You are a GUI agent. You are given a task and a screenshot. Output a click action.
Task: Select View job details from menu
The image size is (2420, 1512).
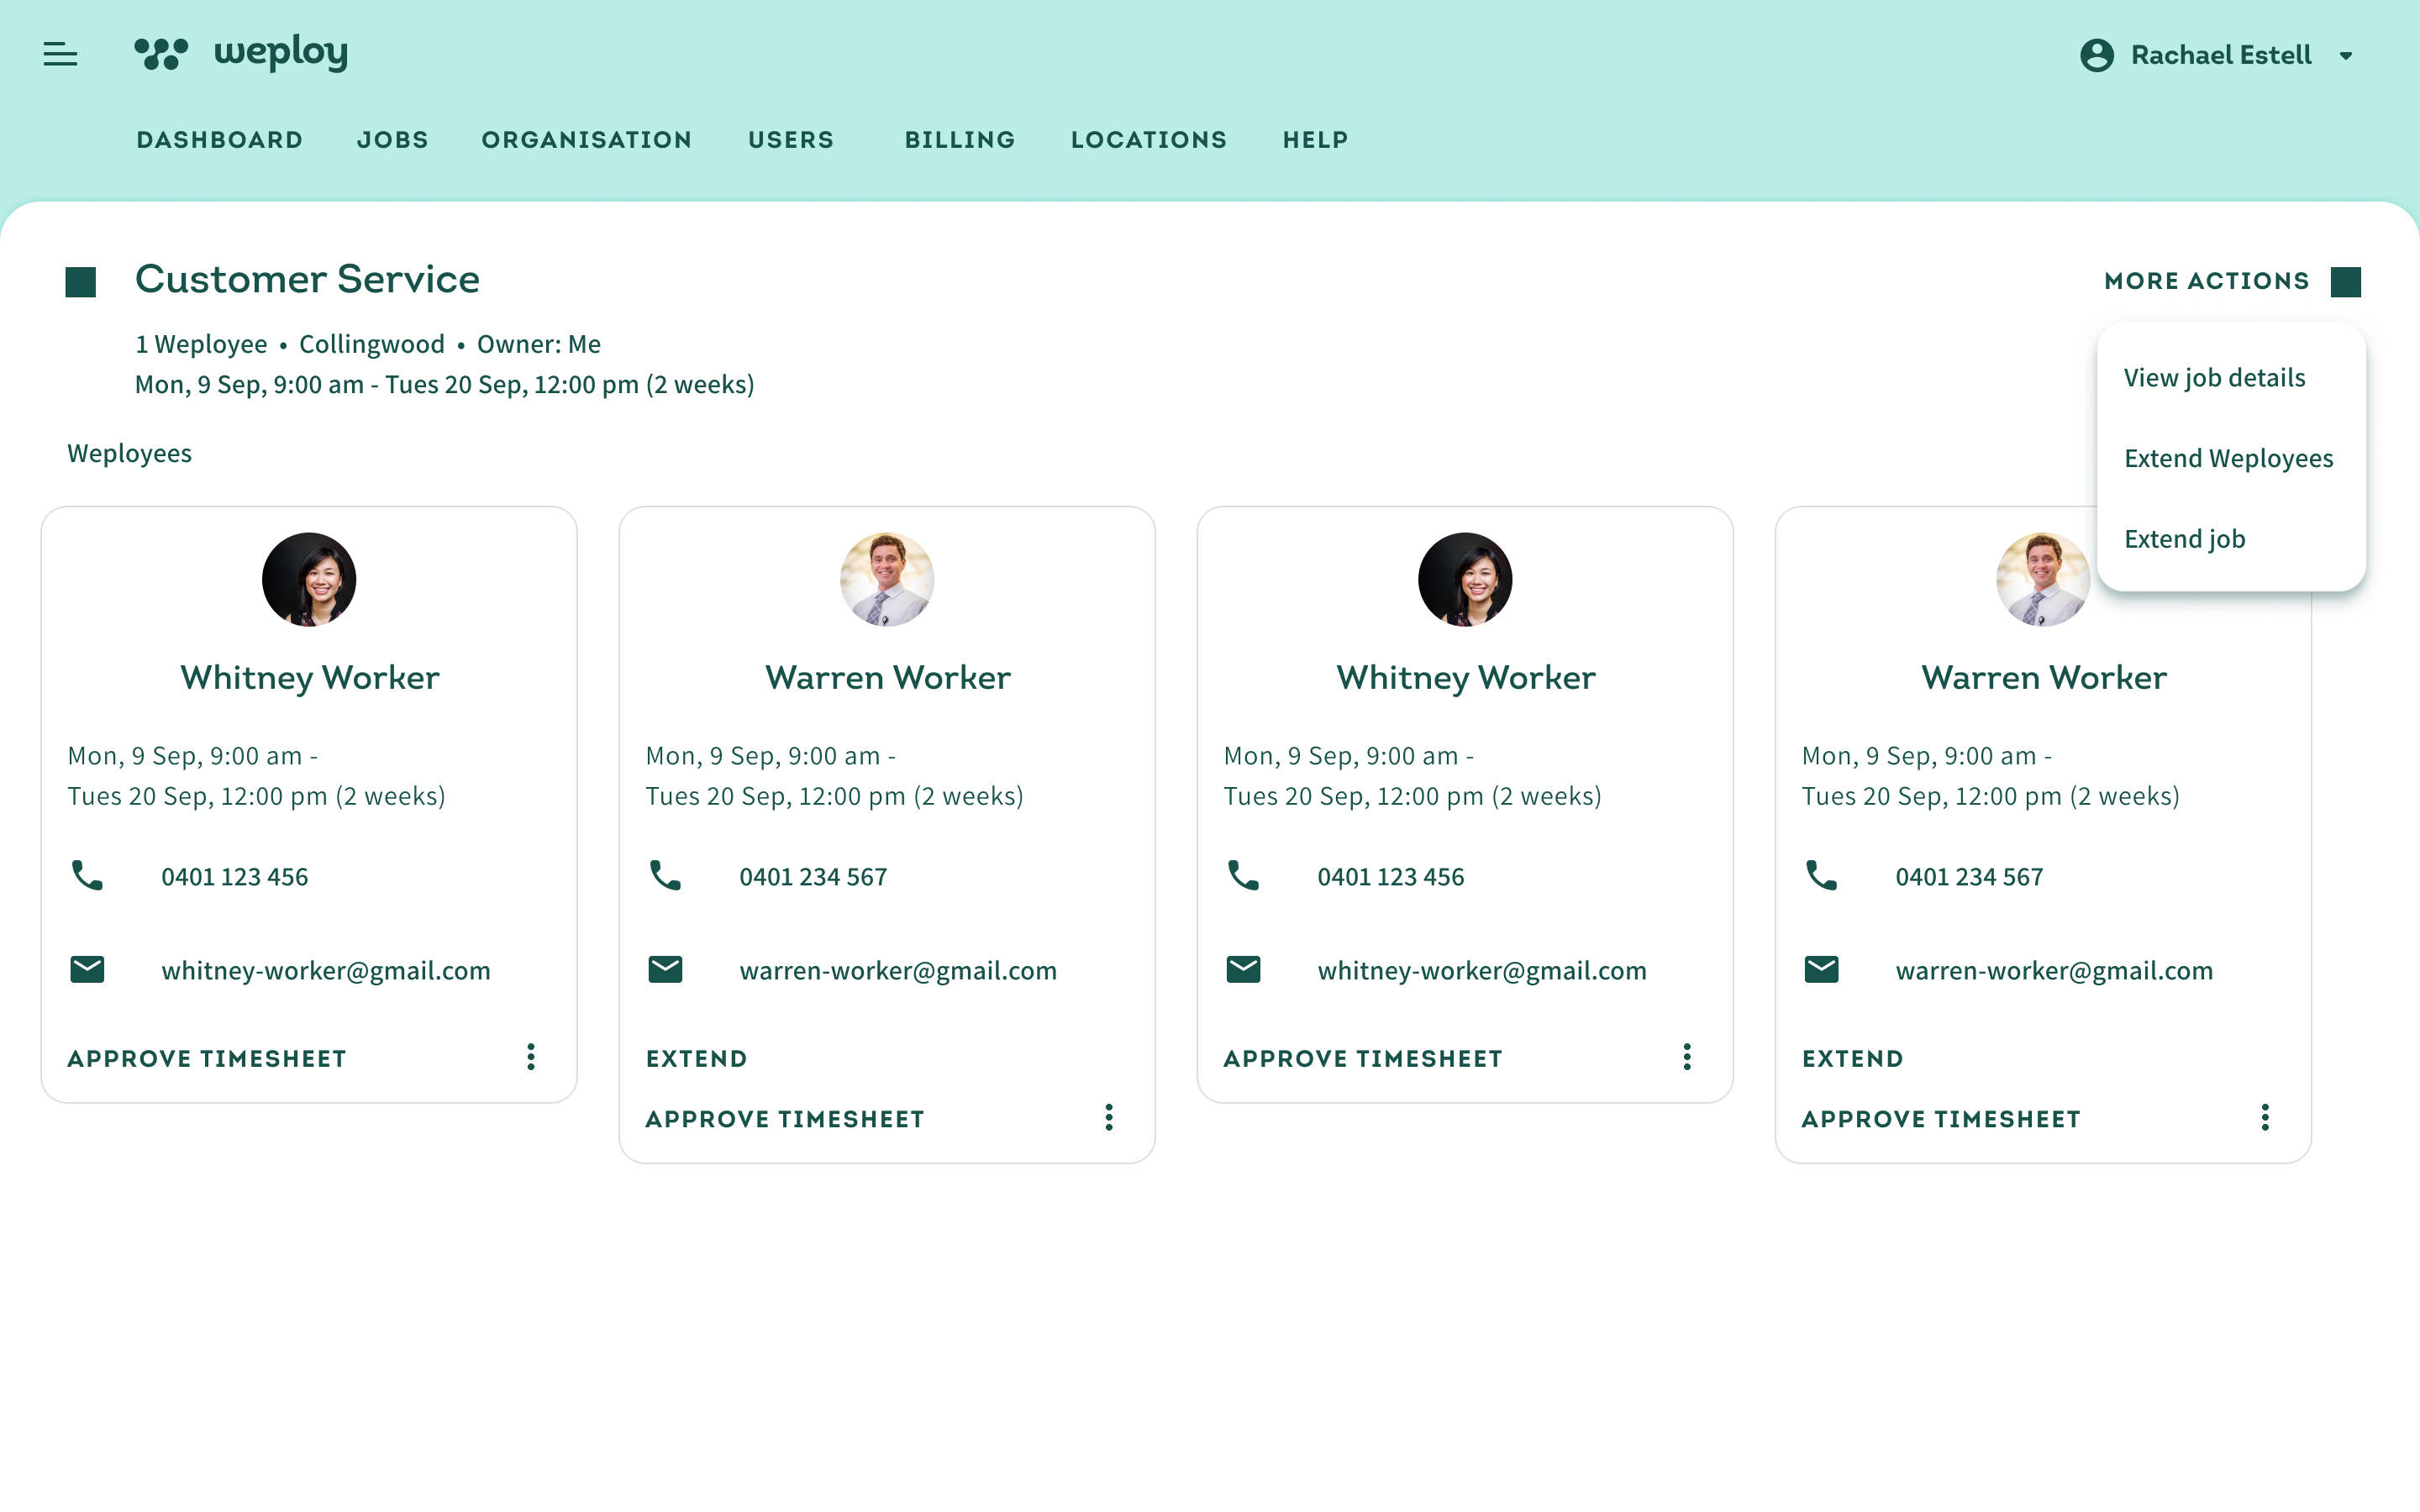pos(2214,378)
